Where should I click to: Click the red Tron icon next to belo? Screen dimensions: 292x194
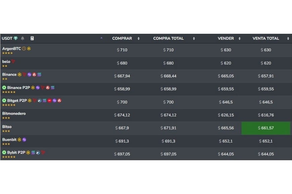click(x=13, y=62)
